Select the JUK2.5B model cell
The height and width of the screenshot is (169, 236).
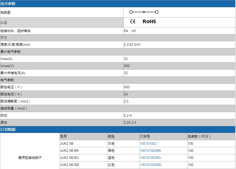point(67,144)
